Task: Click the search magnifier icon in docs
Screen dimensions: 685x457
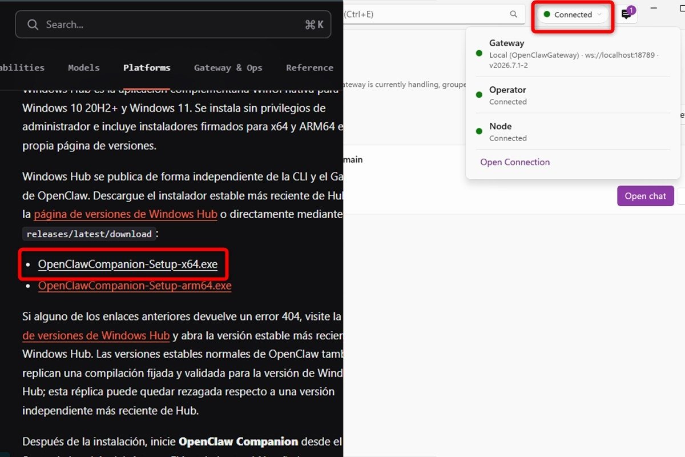Action: click(33, 25)
